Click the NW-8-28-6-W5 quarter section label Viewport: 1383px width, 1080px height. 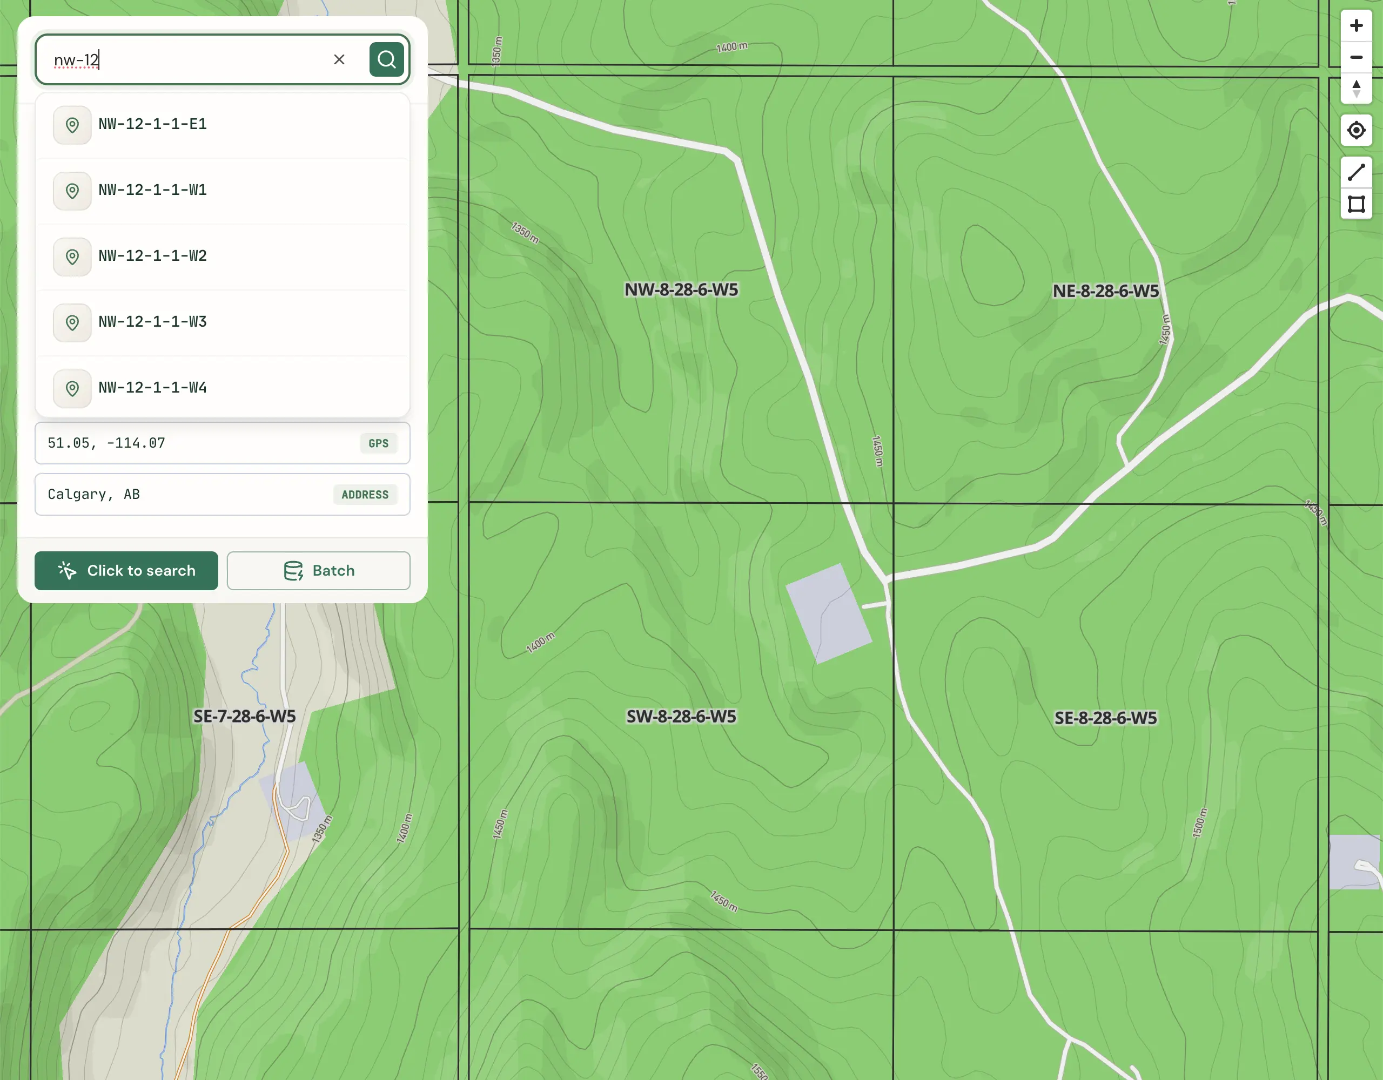(681, 290)
